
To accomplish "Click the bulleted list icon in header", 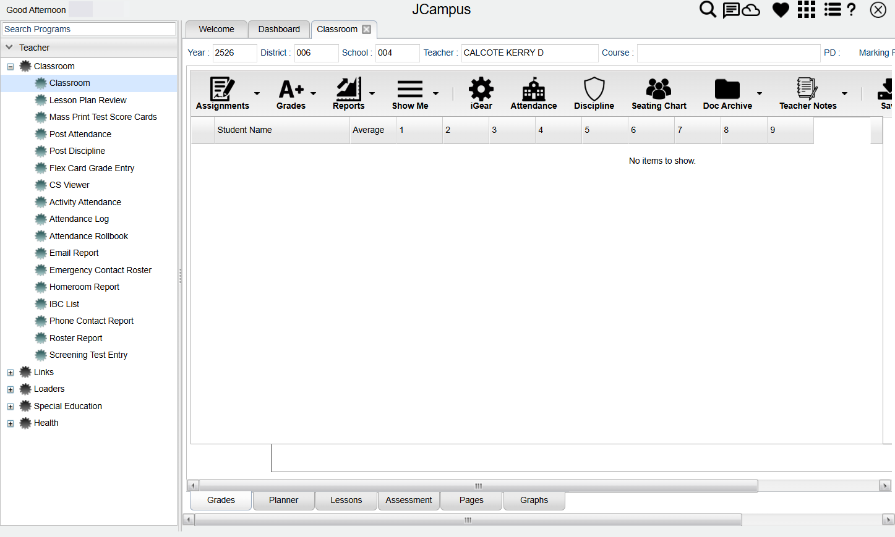I will click(833, 9).
